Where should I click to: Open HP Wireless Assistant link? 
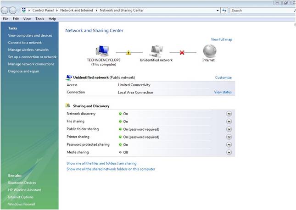(24, 190)
